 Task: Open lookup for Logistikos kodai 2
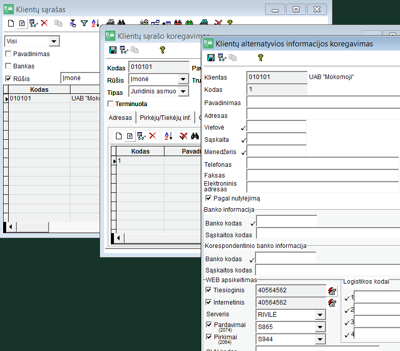(347, 311)
